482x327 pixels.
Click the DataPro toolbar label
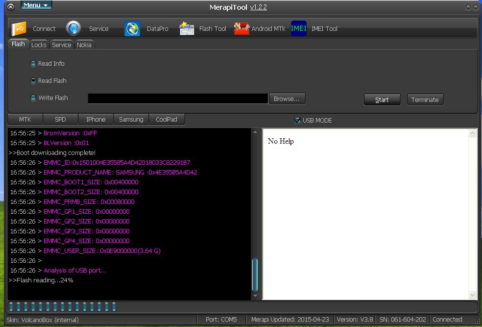point(157,28)
